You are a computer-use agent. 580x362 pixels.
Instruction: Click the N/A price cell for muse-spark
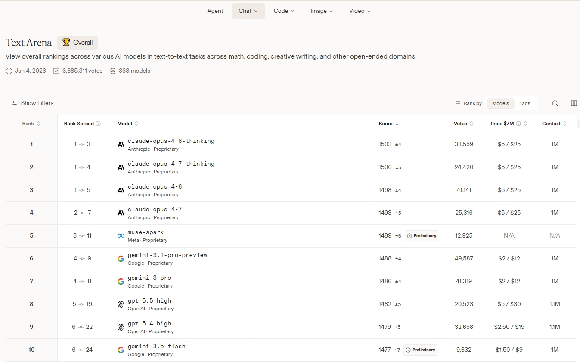[509, 236]
